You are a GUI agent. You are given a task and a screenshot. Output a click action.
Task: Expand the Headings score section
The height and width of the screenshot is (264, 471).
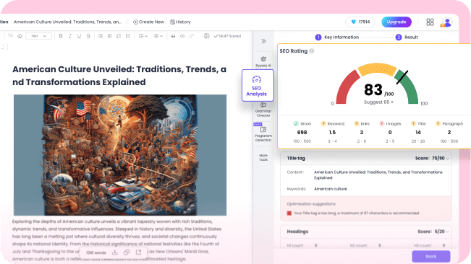[x=448, y=232]
